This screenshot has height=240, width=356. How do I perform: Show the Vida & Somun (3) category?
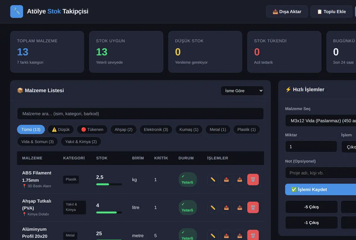tap(37, 141)
